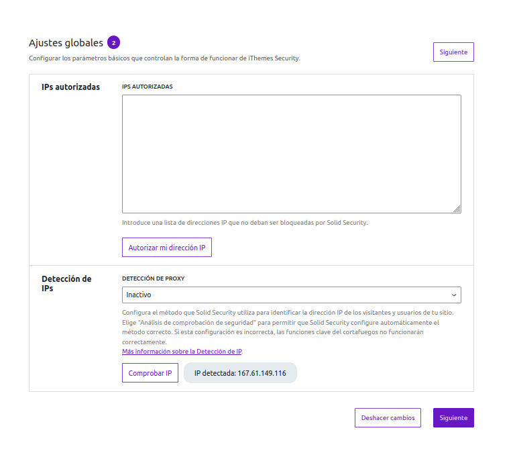Click the Comprobar IP button
The width and height of the screenshot is (515, 459).
coord(150,373)
